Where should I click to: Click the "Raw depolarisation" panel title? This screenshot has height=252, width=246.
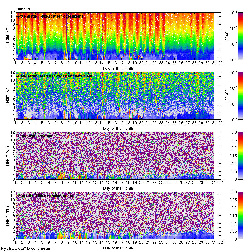[36, 136]
